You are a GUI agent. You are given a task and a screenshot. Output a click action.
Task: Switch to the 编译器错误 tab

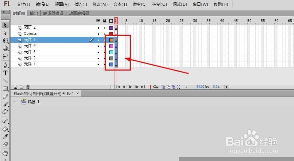pos(54,13)
